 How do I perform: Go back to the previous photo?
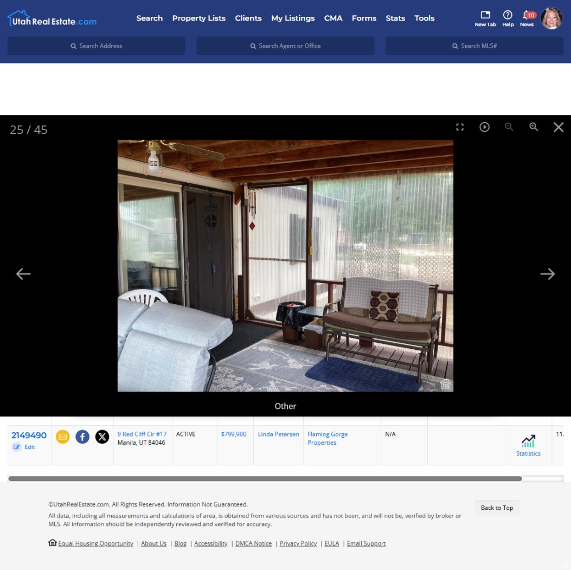click(x=23, y=274)
